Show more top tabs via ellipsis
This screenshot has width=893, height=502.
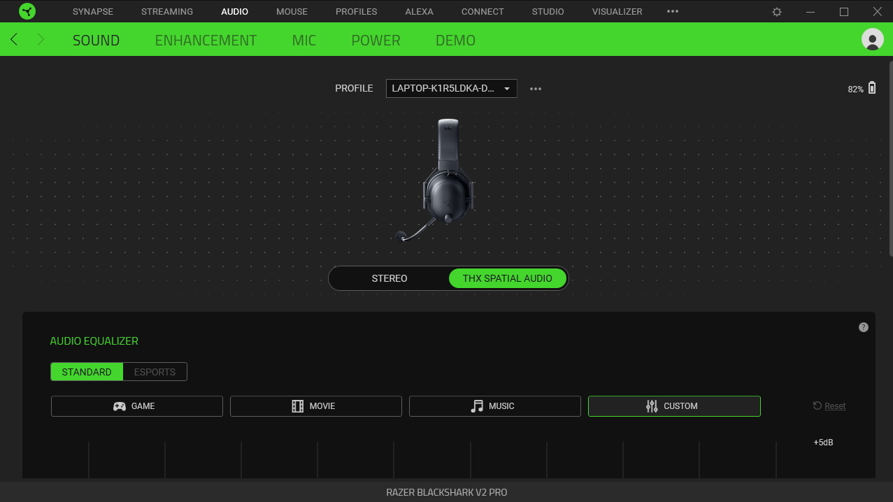coord(673,11)
